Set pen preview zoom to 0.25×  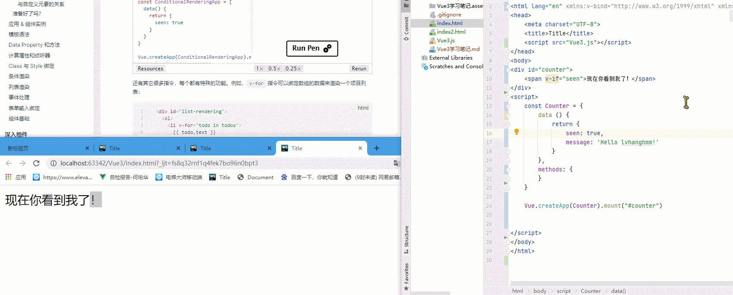click(293, 69)
